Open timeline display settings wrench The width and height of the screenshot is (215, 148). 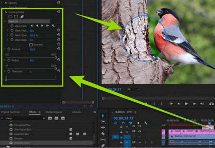(146, 123)
